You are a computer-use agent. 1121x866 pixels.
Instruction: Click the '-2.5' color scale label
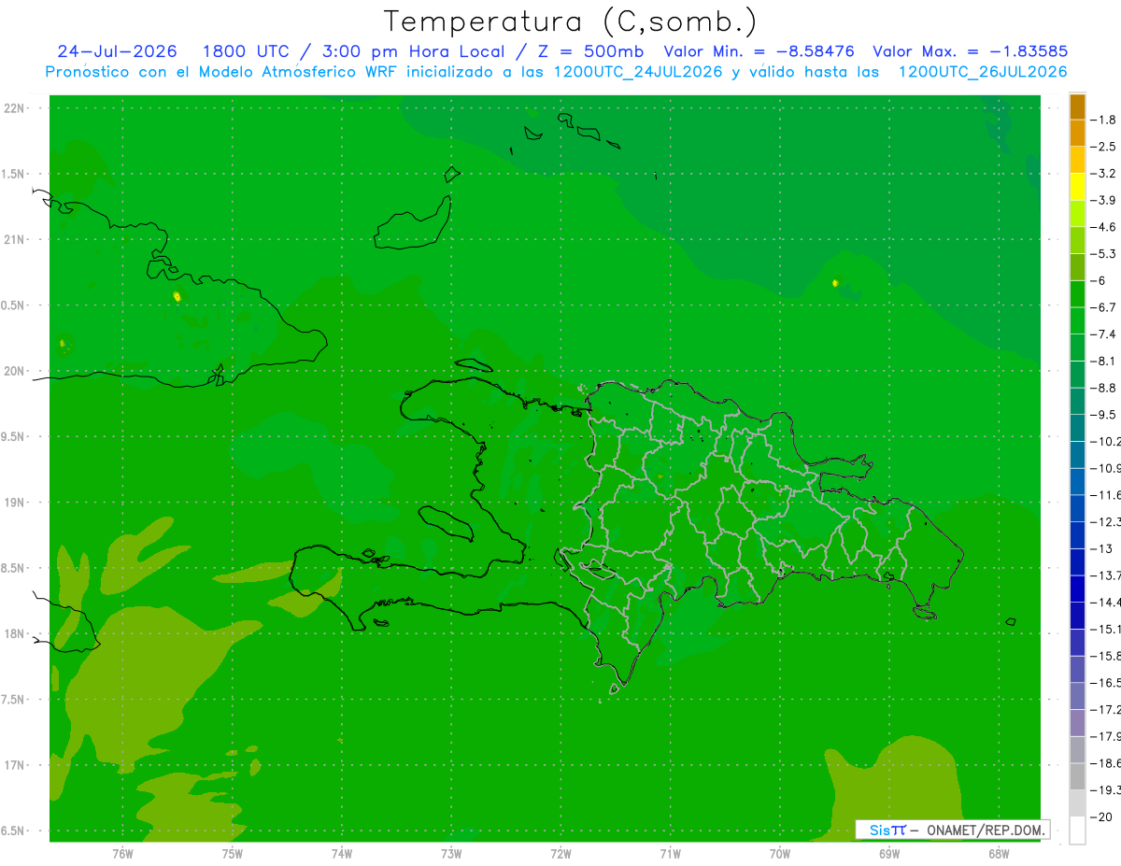click(1103, 147)
